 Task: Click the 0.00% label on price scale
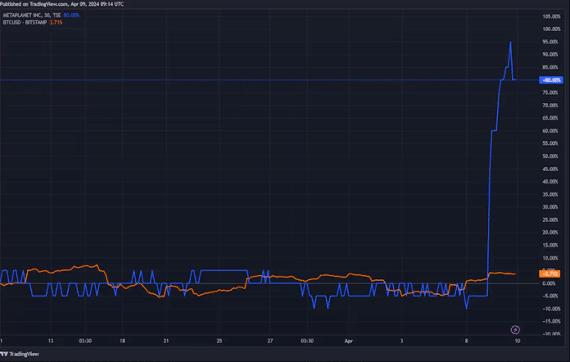click(551, 283)
